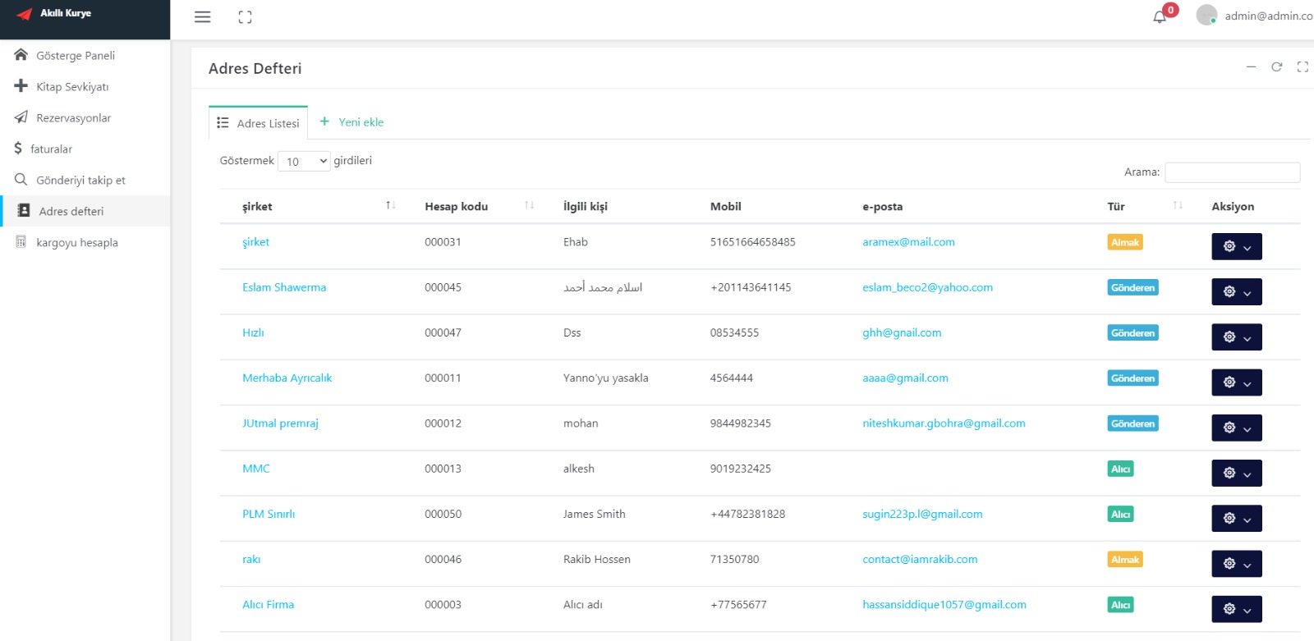Switch to the Yeni ekle tab

click(x=351, y=121)
